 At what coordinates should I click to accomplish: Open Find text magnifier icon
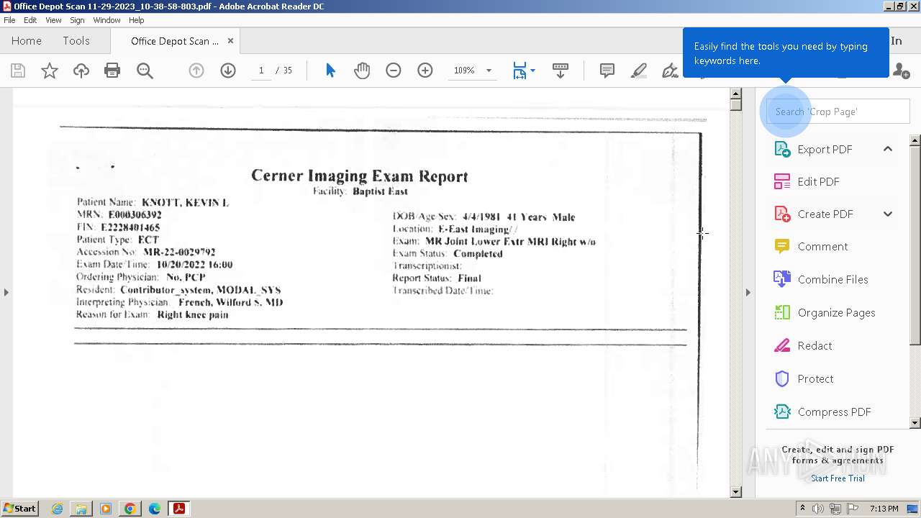[145, 71]
